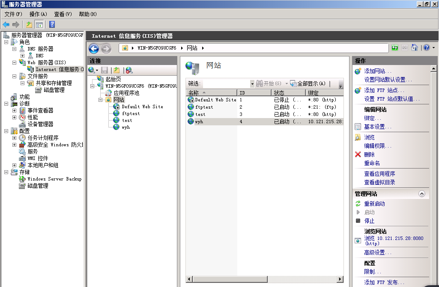
Task: Open the 帮助(H) menu
Action: (88, 14)
